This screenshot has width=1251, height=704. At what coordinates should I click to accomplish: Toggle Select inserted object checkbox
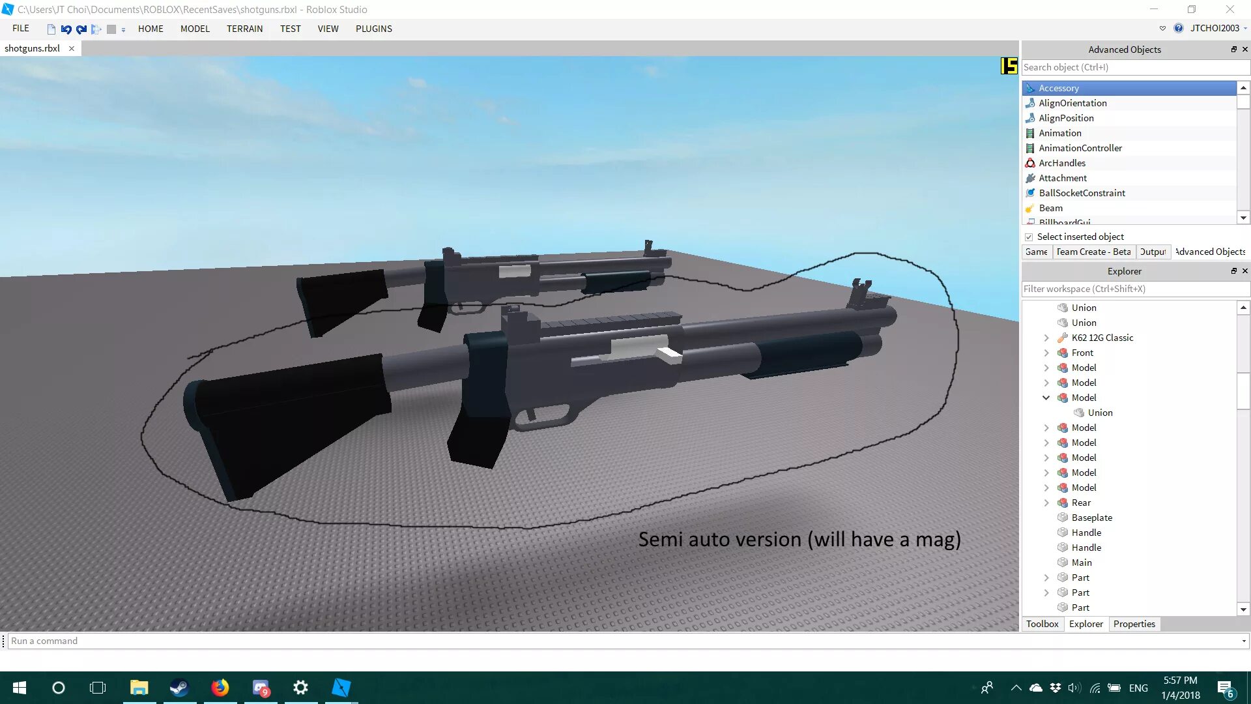[1029, 237]
